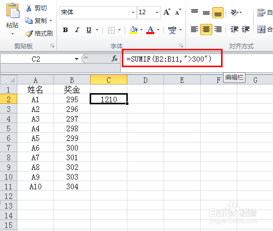Click the text orientation icon
This screenshot has width=273, height=231.
click(x=234, y=13)
